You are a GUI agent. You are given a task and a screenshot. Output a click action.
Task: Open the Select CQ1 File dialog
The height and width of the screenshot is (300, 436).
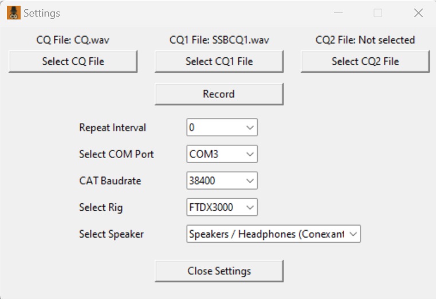pyautogui.click(x=219, y=61)
